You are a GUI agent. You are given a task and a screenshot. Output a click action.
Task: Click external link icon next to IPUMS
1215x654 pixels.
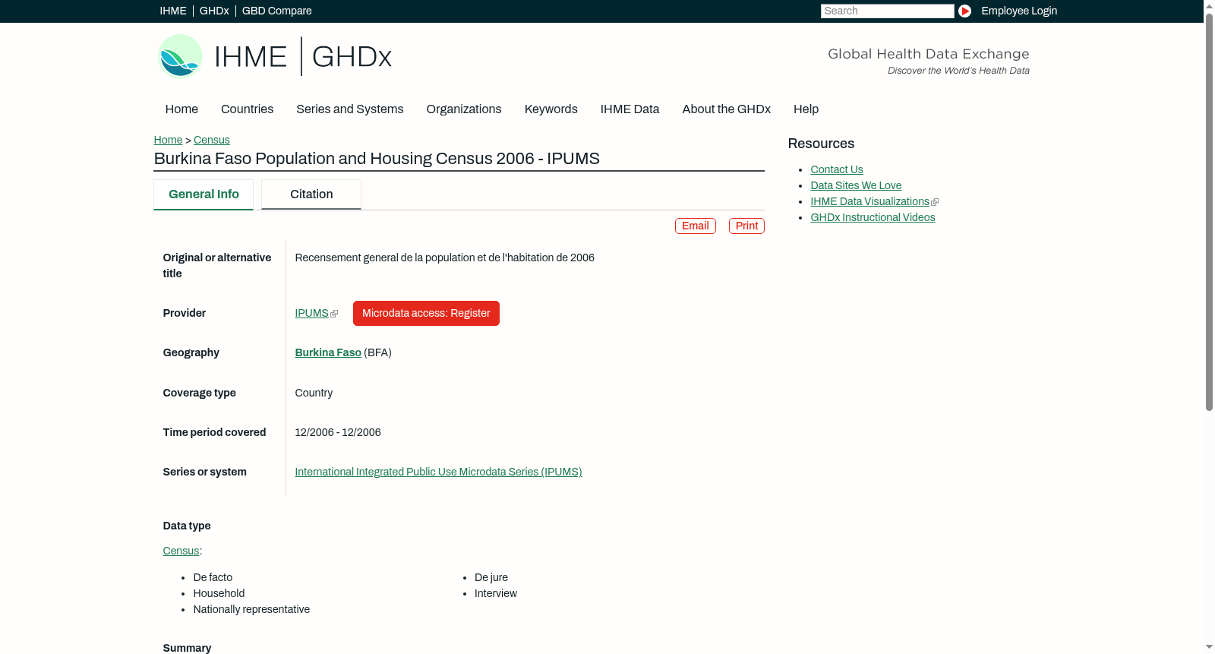334,314
